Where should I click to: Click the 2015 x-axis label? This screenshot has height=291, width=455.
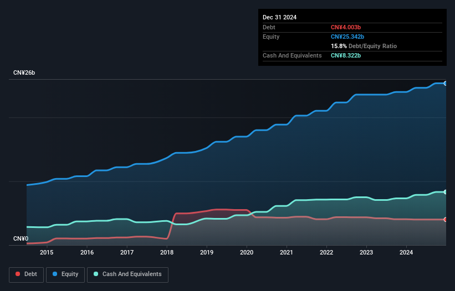point(47,252)
